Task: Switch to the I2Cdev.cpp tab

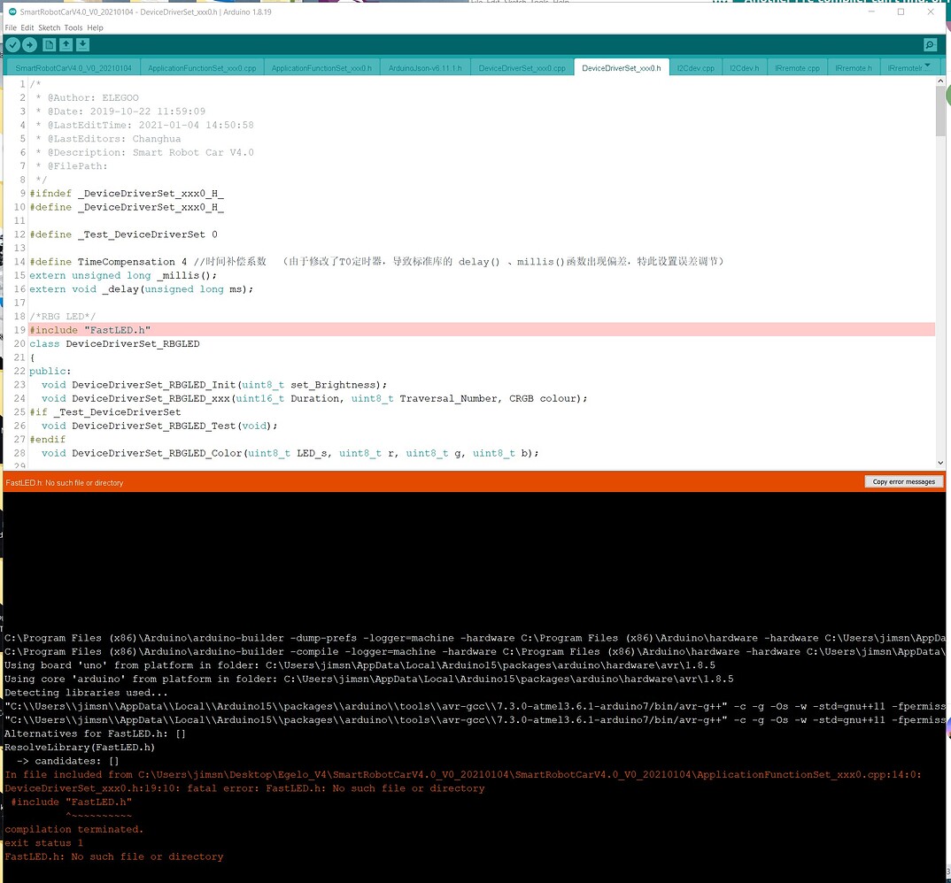Action: (695, 65)
